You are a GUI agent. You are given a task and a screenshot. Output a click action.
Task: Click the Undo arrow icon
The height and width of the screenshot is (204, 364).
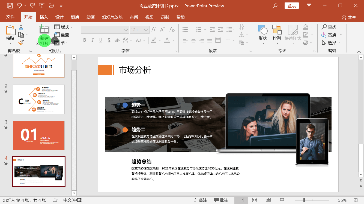coord(19,5)
